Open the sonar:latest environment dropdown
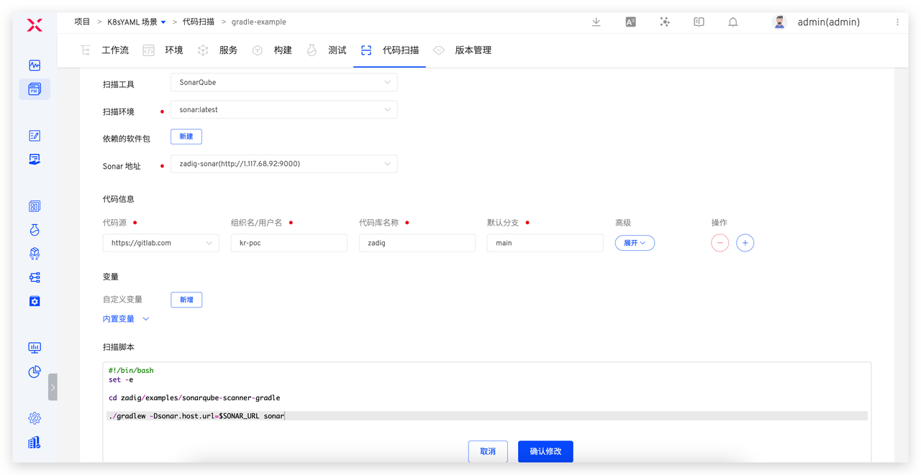 click(283, 110)
